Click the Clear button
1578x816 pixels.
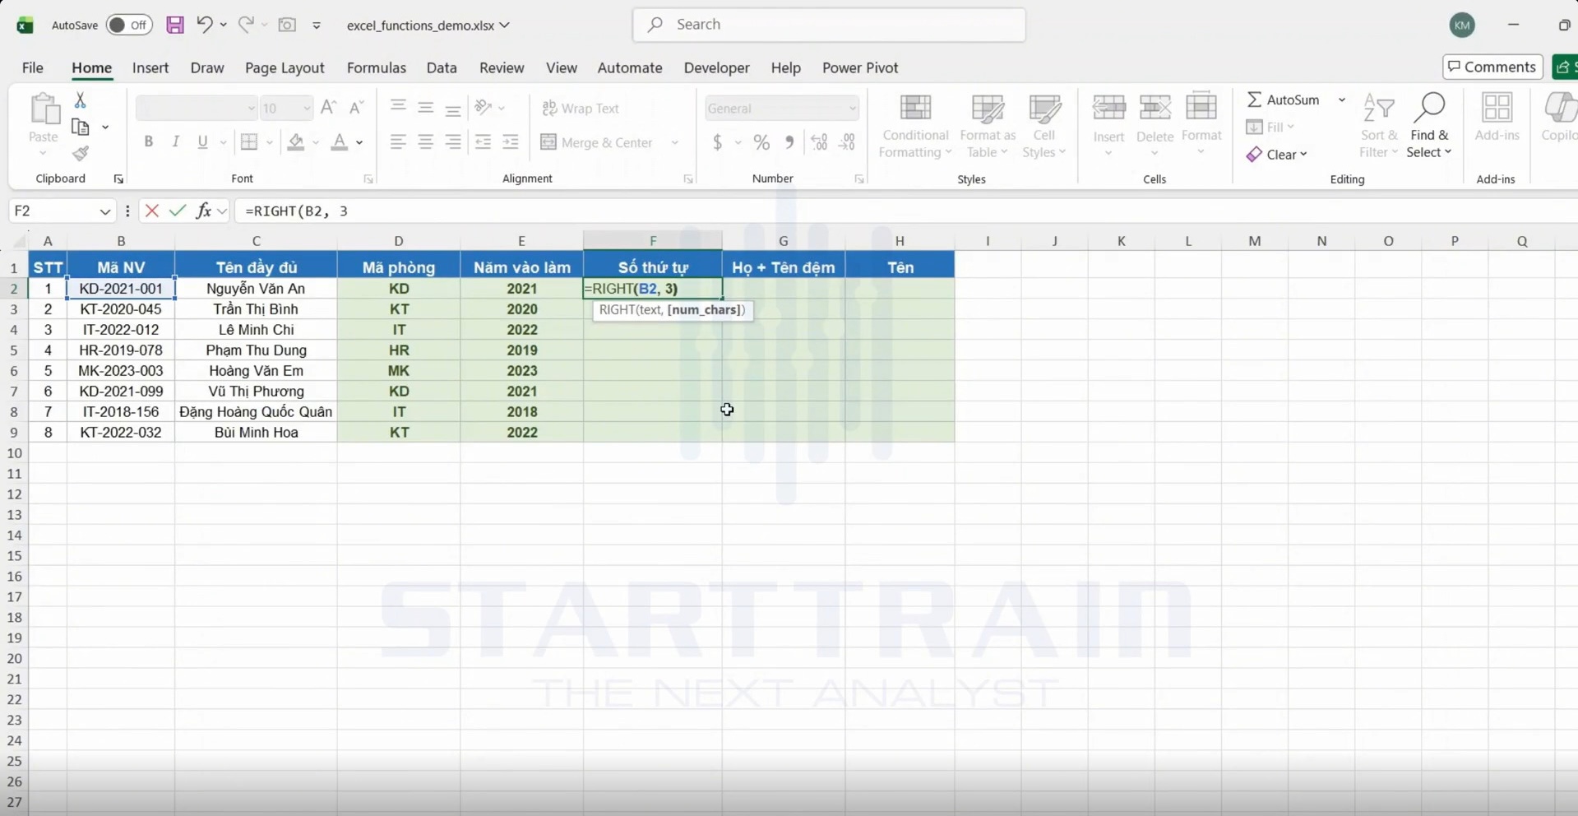point(1277,154)
